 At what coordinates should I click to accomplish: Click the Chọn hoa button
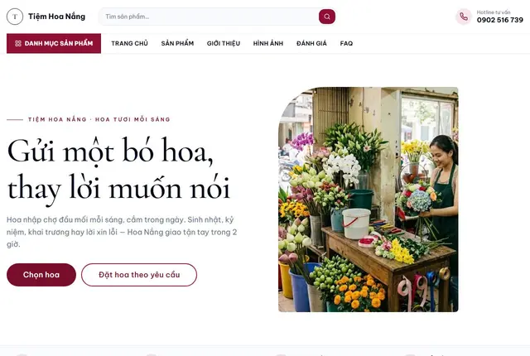pyautogui.click(x=41, y=275)
